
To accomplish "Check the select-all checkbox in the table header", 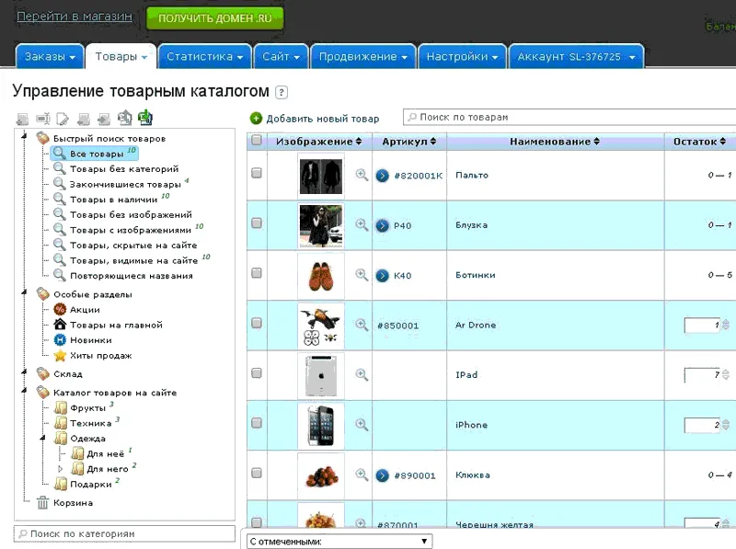I will [257, 140].
